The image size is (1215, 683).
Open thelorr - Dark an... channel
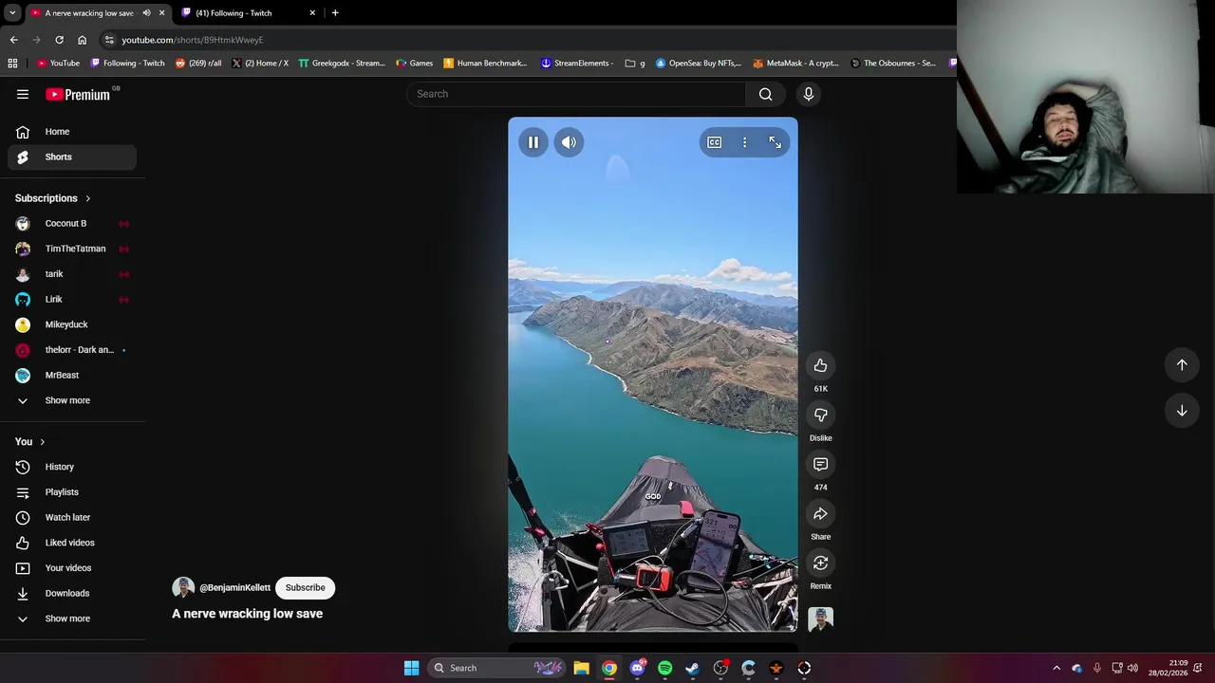tap(72, 350)
